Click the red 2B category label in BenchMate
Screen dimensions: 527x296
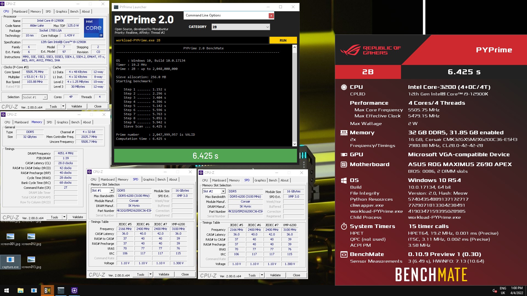(368, 72)
